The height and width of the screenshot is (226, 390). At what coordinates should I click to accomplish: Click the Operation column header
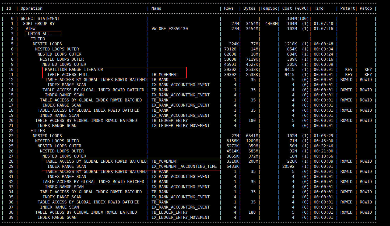click(31, 8)
